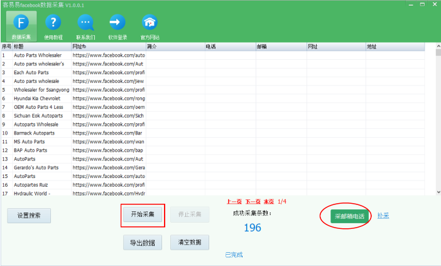Click the scrollbar up arrow

coord(438,46)
